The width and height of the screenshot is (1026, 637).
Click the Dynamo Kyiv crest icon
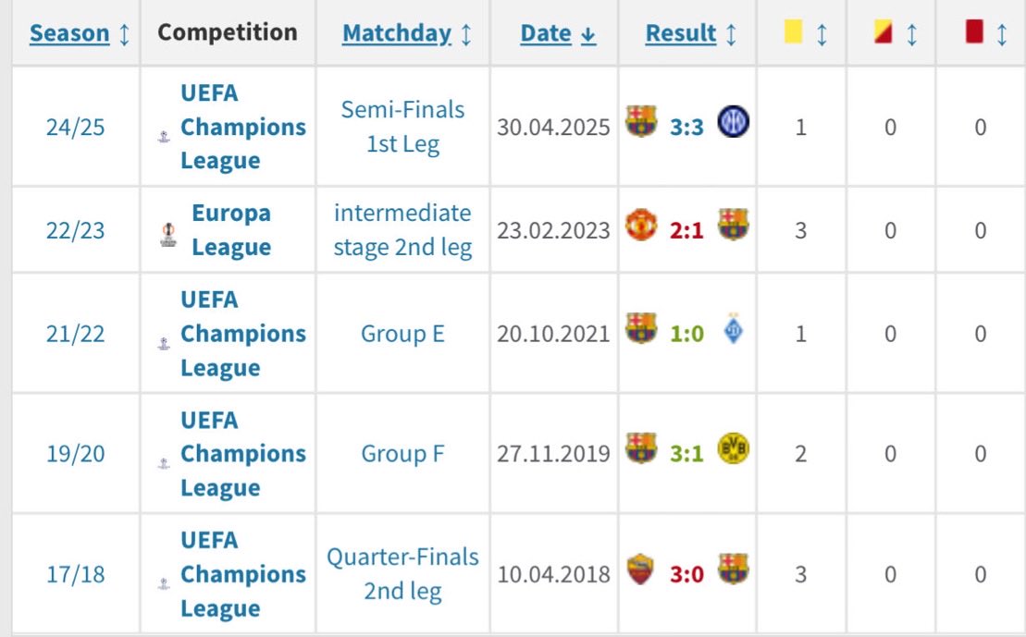(x=734, y=328)
